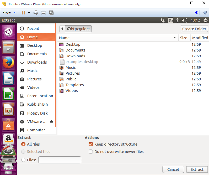Screen dimensions: 209x175
Task: Open Firefox from the Ubuntu launcher
Action: click(8, 63)
